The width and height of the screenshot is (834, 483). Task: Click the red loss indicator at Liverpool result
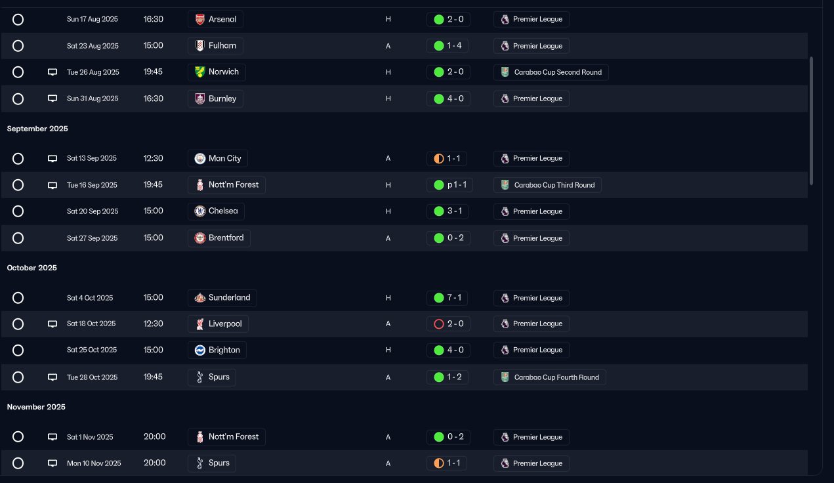(439, 324)
